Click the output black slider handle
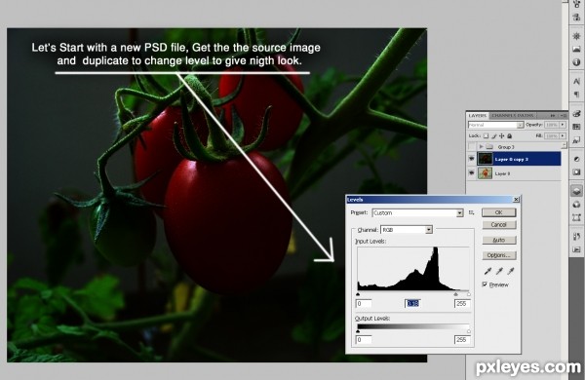This screenshot has width=585, height=380. (x=358, y=330)
